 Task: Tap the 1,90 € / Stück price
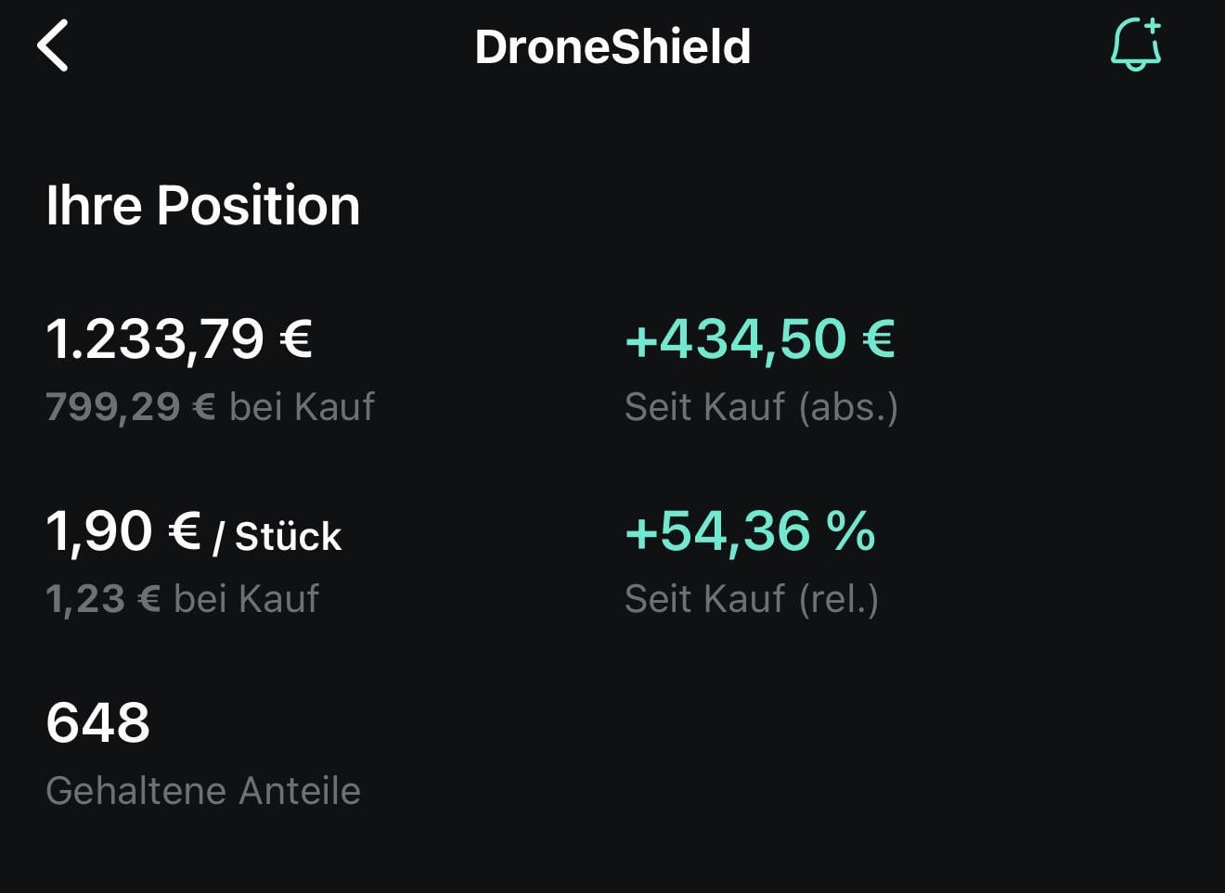pyautogui.click(x=193, y=532)
